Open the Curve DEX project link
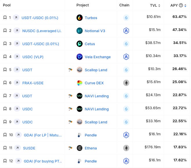Viewport: 191px width, 168px height. (x=94, y=83)
